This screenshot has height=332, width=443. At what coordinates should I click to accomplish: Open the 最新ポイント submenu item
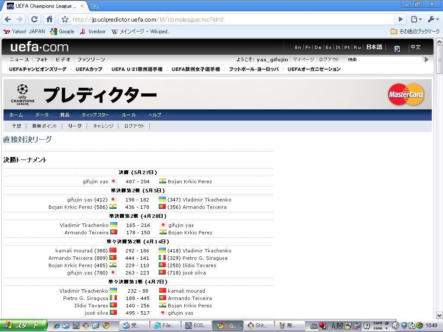(45, 126)
